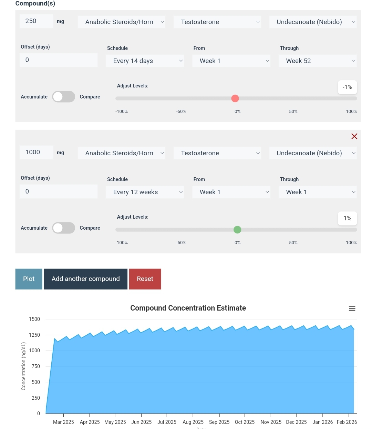Select second compound's Through Week 1 dropdown
The height and width of the screenshot is (429, 372).
[318, 192]
